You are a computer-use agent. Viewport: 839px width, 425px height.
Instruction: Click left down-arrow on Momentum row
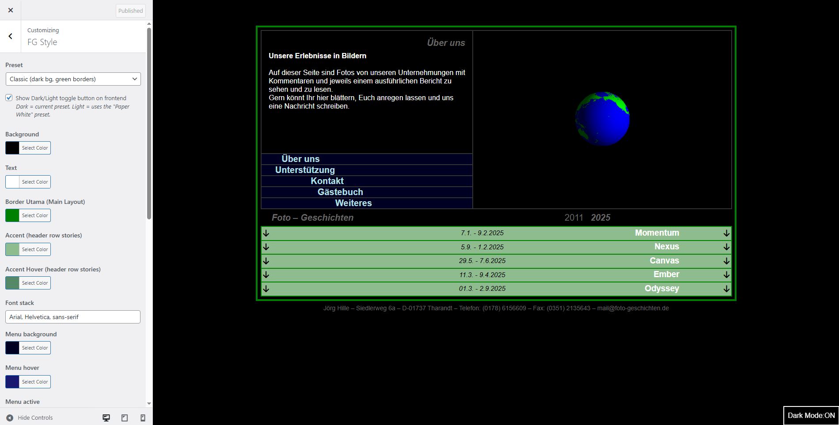266,233
